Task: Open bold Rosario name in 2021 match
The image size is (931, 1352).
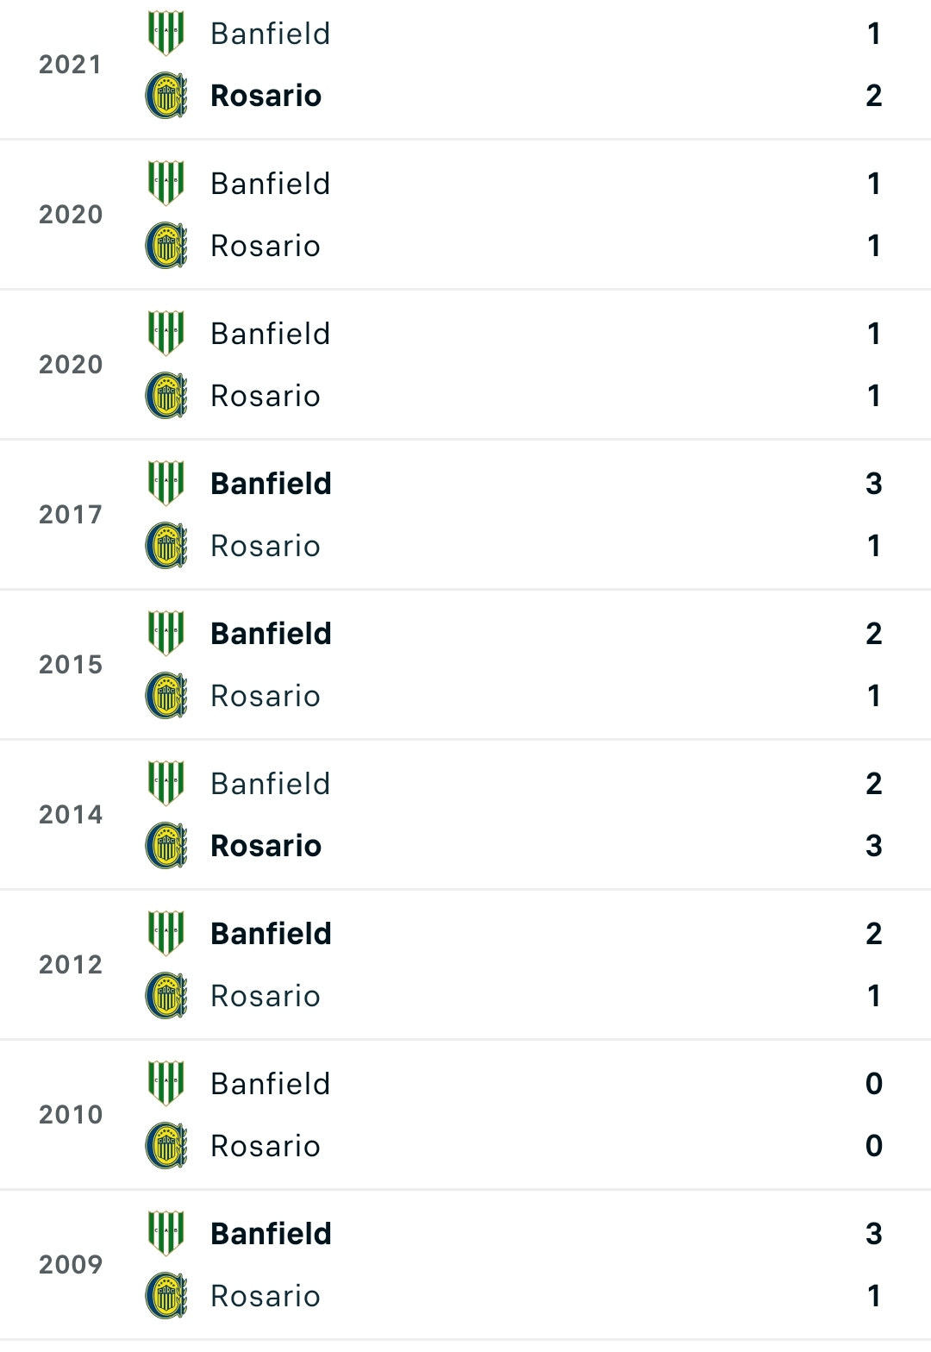Action: click(x=266, y=96)
